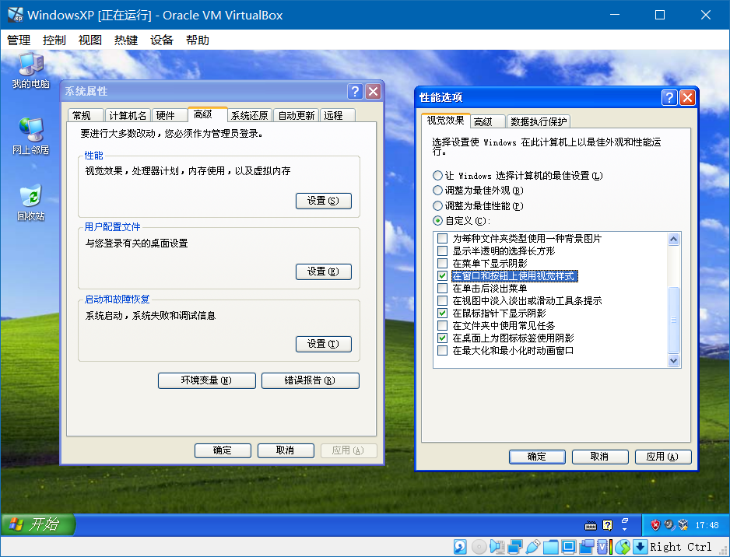The height and width of the screenshot is (557, 730).
Task: Click the VirtualBox recording status icon
Action: [x=587, y=547]
